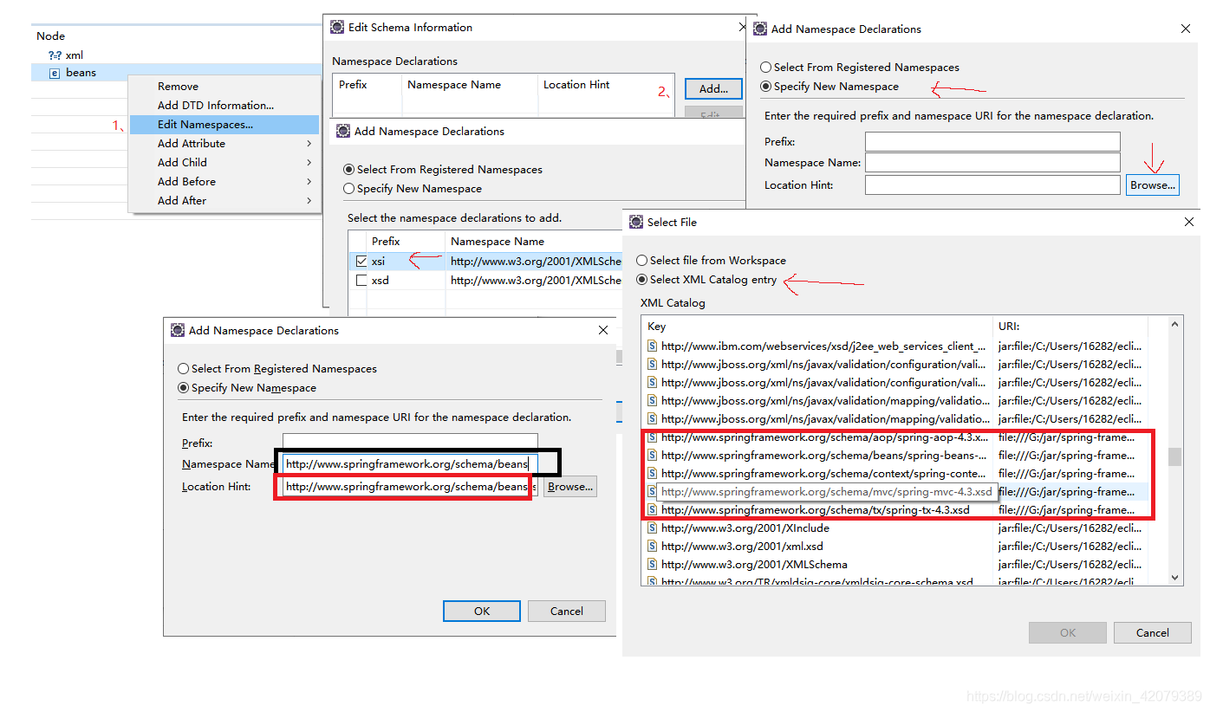Choose Remove from the context menu
This screenshot has height=712, width=1210.
pos(224,86)
